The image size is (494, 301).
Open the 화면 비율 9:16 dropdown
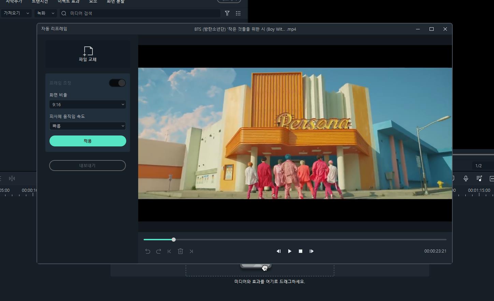pos(88,104)
